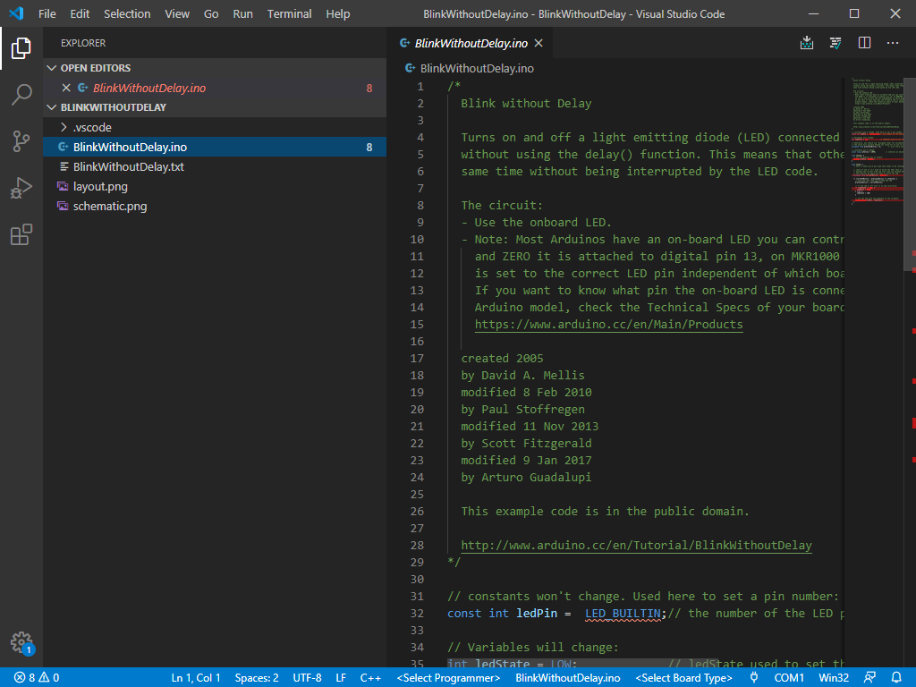Image resolution: width=916 pixels, height=687 pixels.
Task: Open the Search view in activity bar
Action: tap(21, 95)
